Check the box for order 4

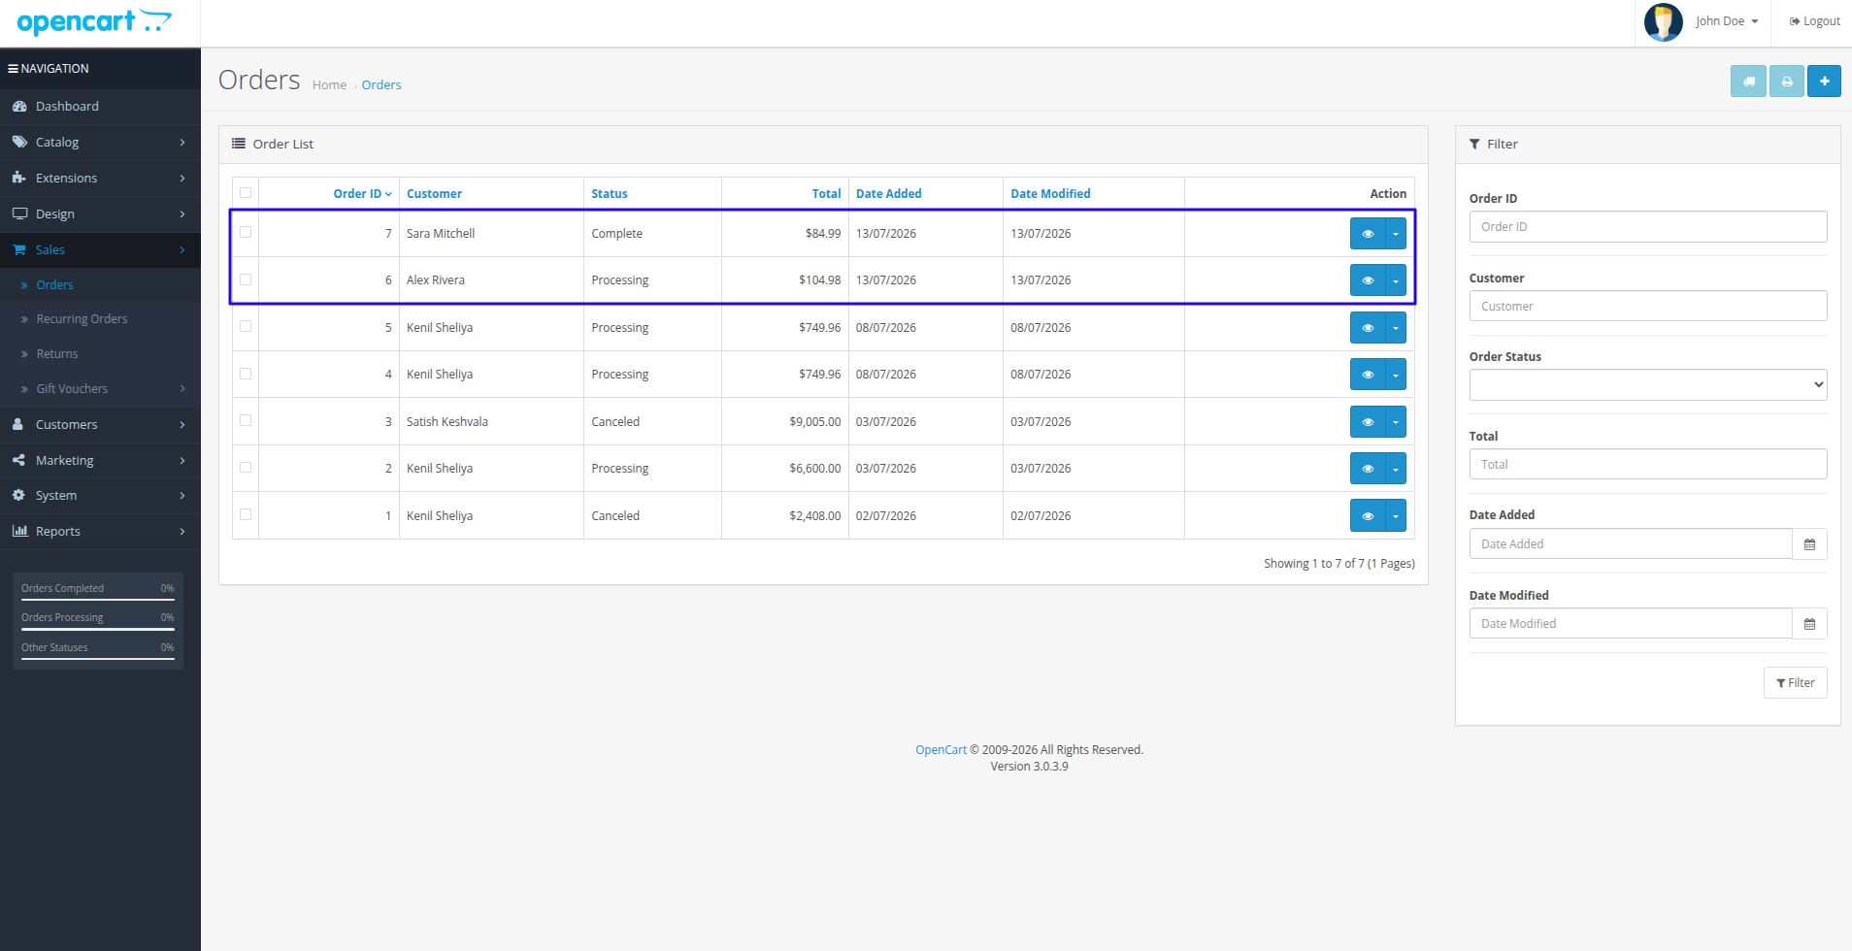click(x=246, y=374)
